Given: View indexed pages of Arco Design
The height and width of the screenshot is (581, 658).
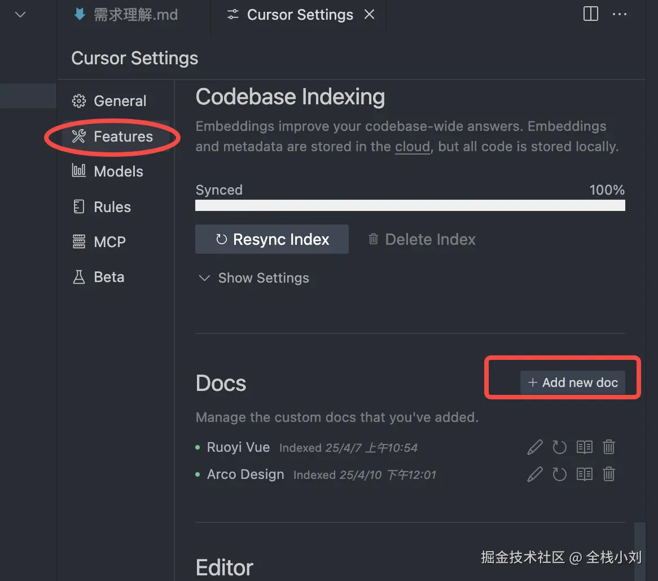Looking at the screenshot, I should [585, 474].
